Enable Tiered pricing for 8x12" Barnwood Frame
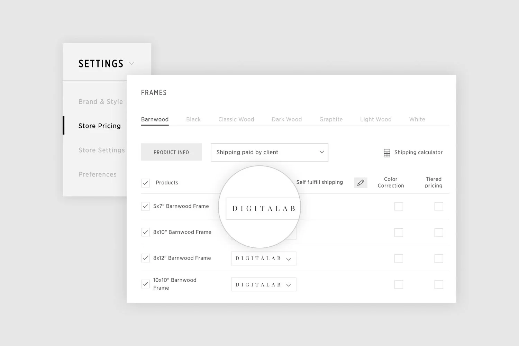Viewport: 519px width, 346px height. (x=439, y=258)
